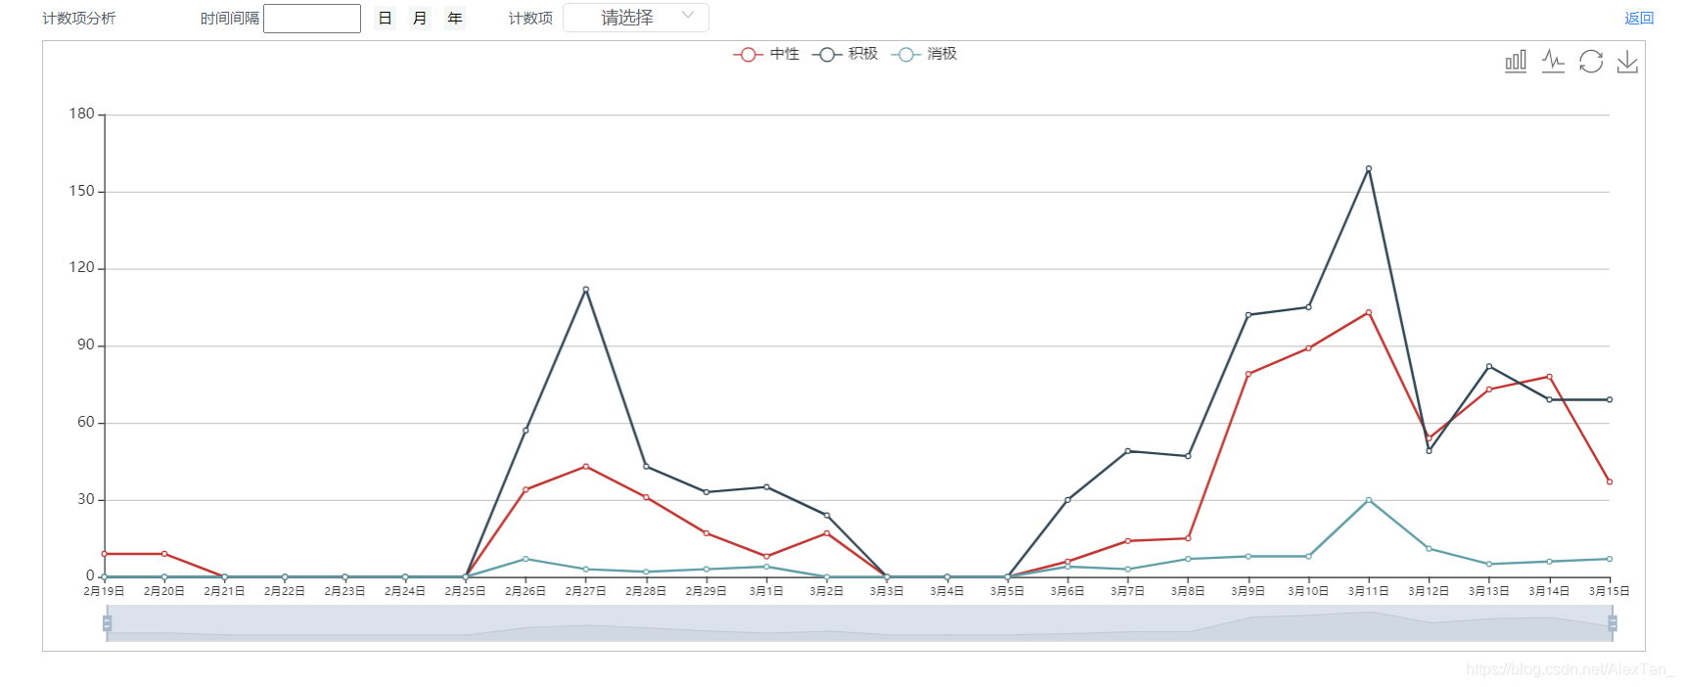This screenshot has width=1684, height=687.
Task: Click the 积极 peak point on 2月27日
Action: 586,290
